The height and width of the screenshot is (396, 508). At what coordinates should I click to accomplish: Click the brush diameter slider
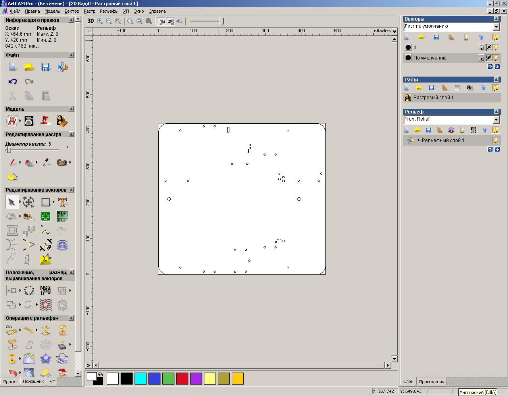coord(9,150)
